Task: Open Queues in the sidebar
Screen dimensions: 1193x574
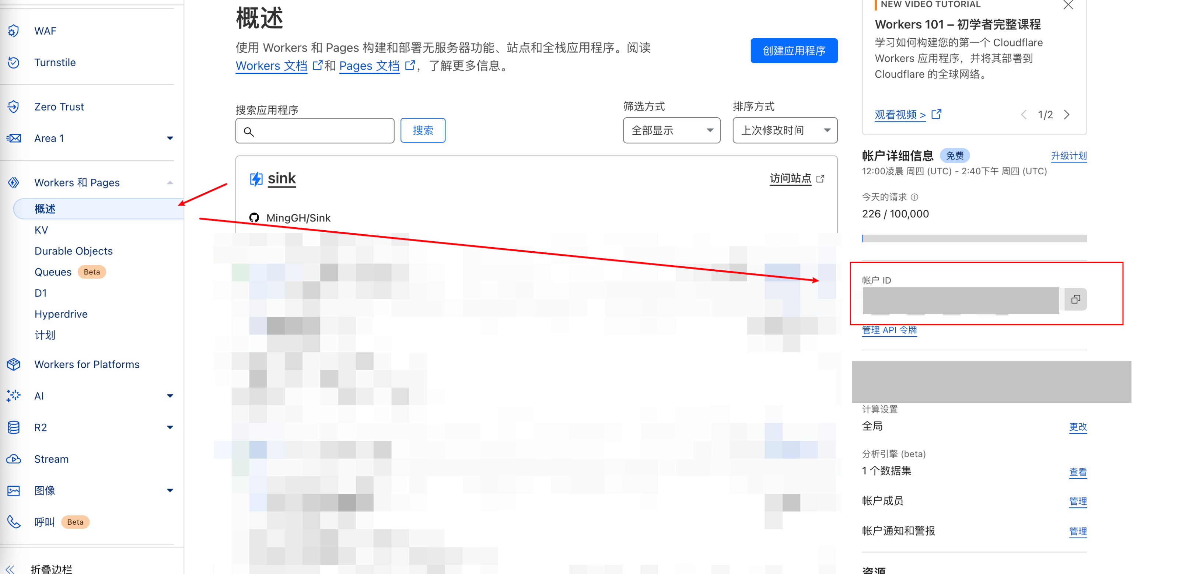Action: [x=53, y=272]
